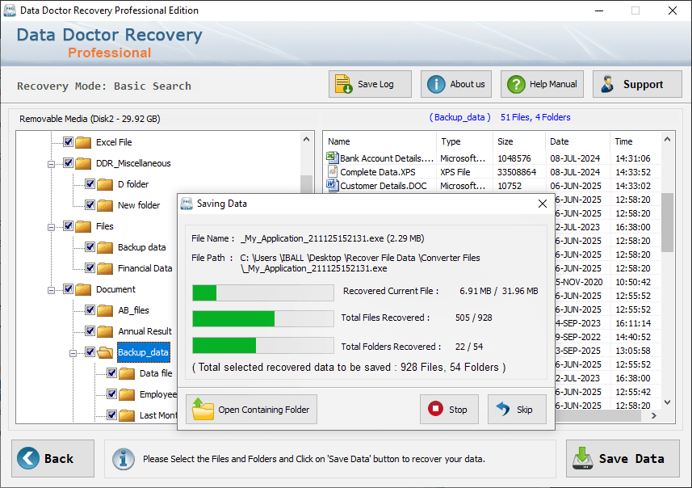This screenshot has width=692, height=488.
Task: Uncheck the Files folder checkbox
Action: [68, 225]
